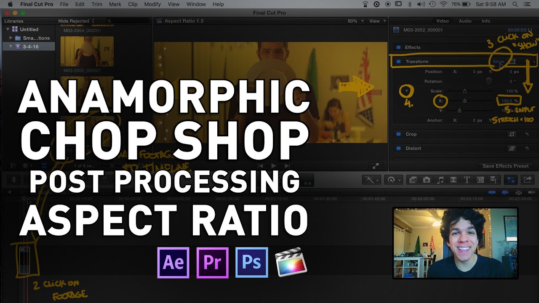The height and width of the screenshot is (303, 539).
Task: Toggle the Effects section checkbox
Action: [398, 47]
